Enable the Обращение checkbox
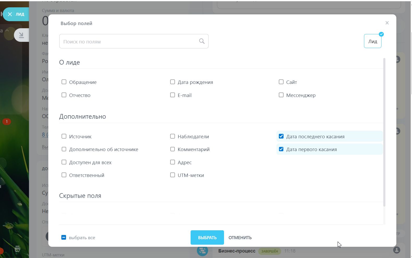The width and height of the screenshot is (412, 258). click(64, 82)
